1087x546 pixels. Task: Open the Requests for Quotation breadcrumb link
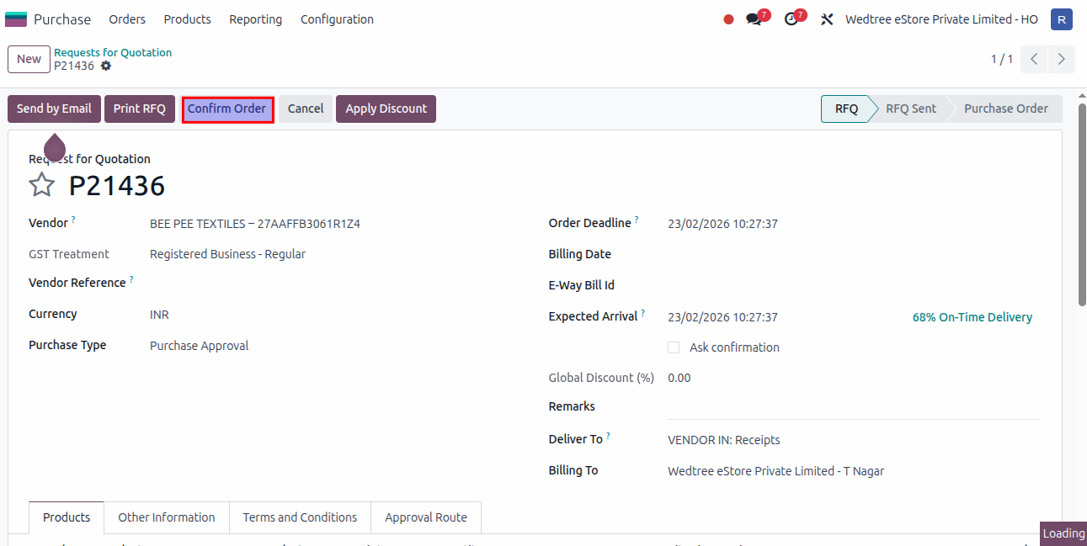(x=113, y=52)
